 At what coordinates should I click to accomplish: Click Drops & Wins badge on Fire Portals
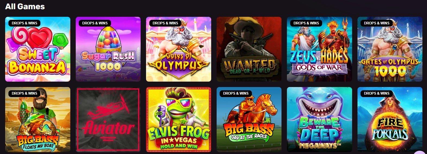377,93
